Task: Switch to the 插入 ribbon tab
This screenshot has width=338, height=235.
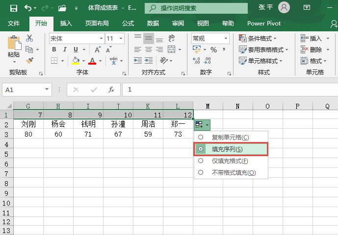Action: (66, 23)
